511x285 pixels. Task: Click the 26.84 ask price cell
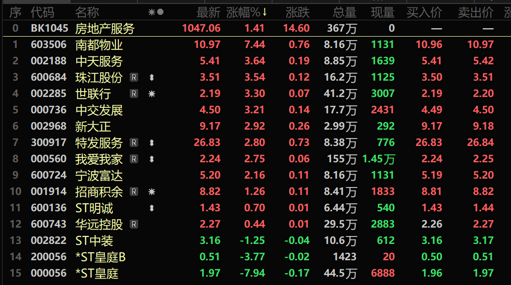pos(480,142)
